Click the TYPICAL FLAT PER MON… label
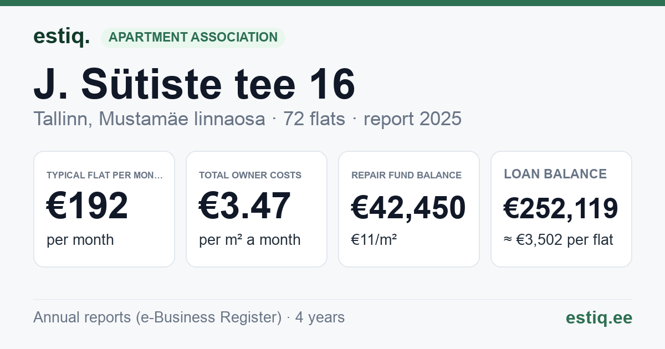This screenshot has height=349, width=665. 105,175
